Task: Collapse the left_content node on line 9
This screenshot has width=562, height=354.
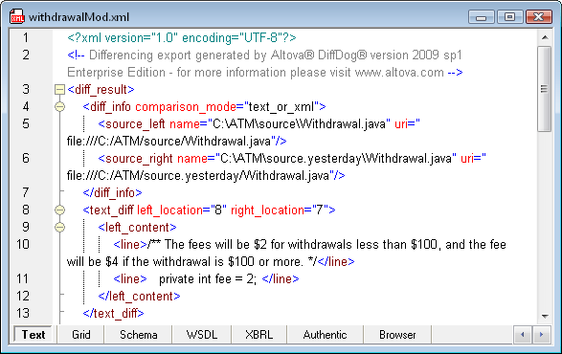Action: pos(60,227)
